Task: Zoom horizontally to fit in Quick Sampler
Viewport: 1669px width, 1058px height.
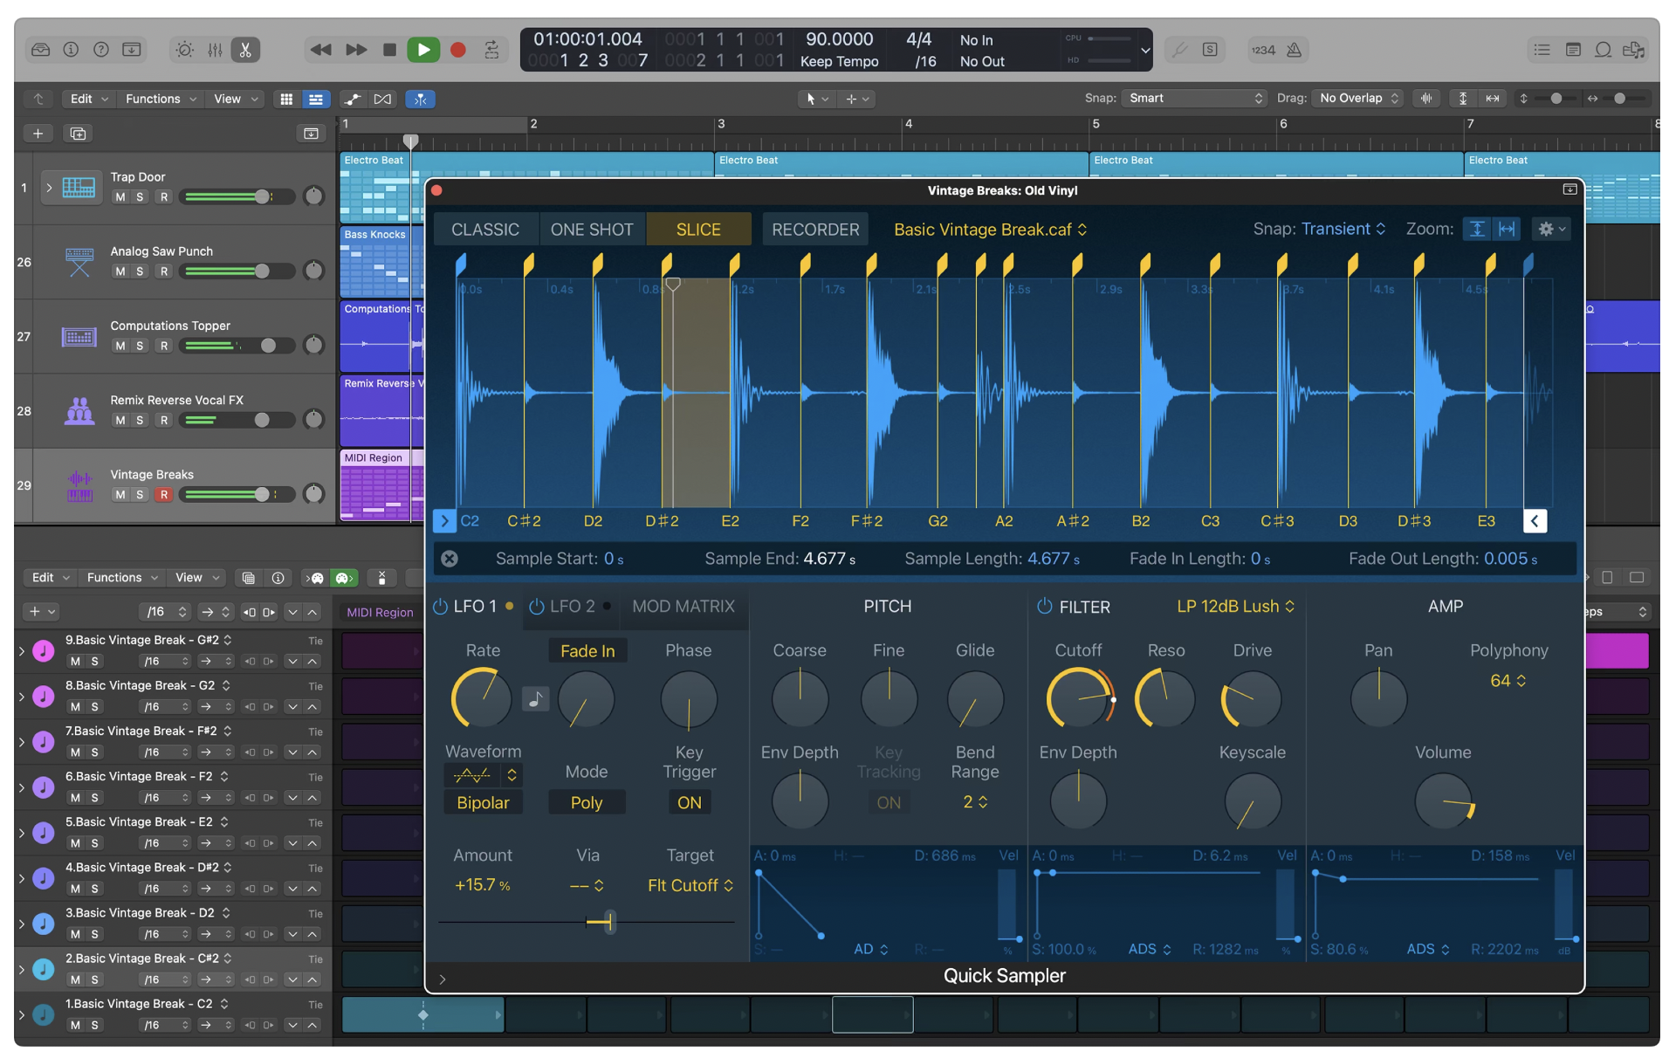Action: [1508, 229]
